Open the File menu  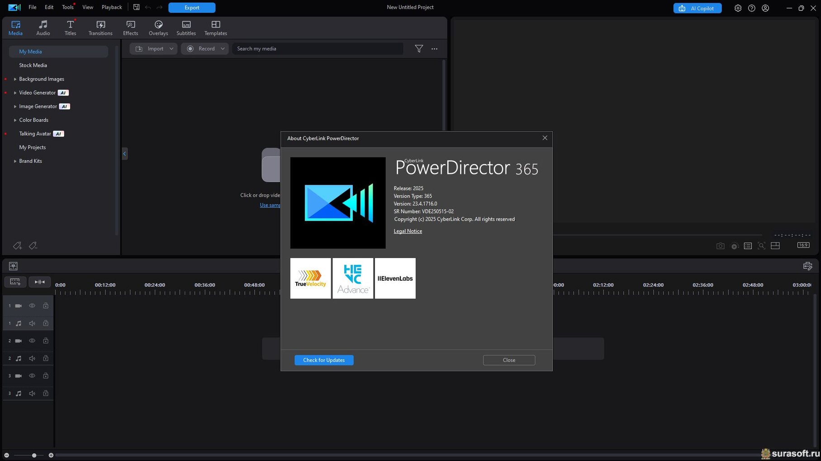click(x=33, y=7)
